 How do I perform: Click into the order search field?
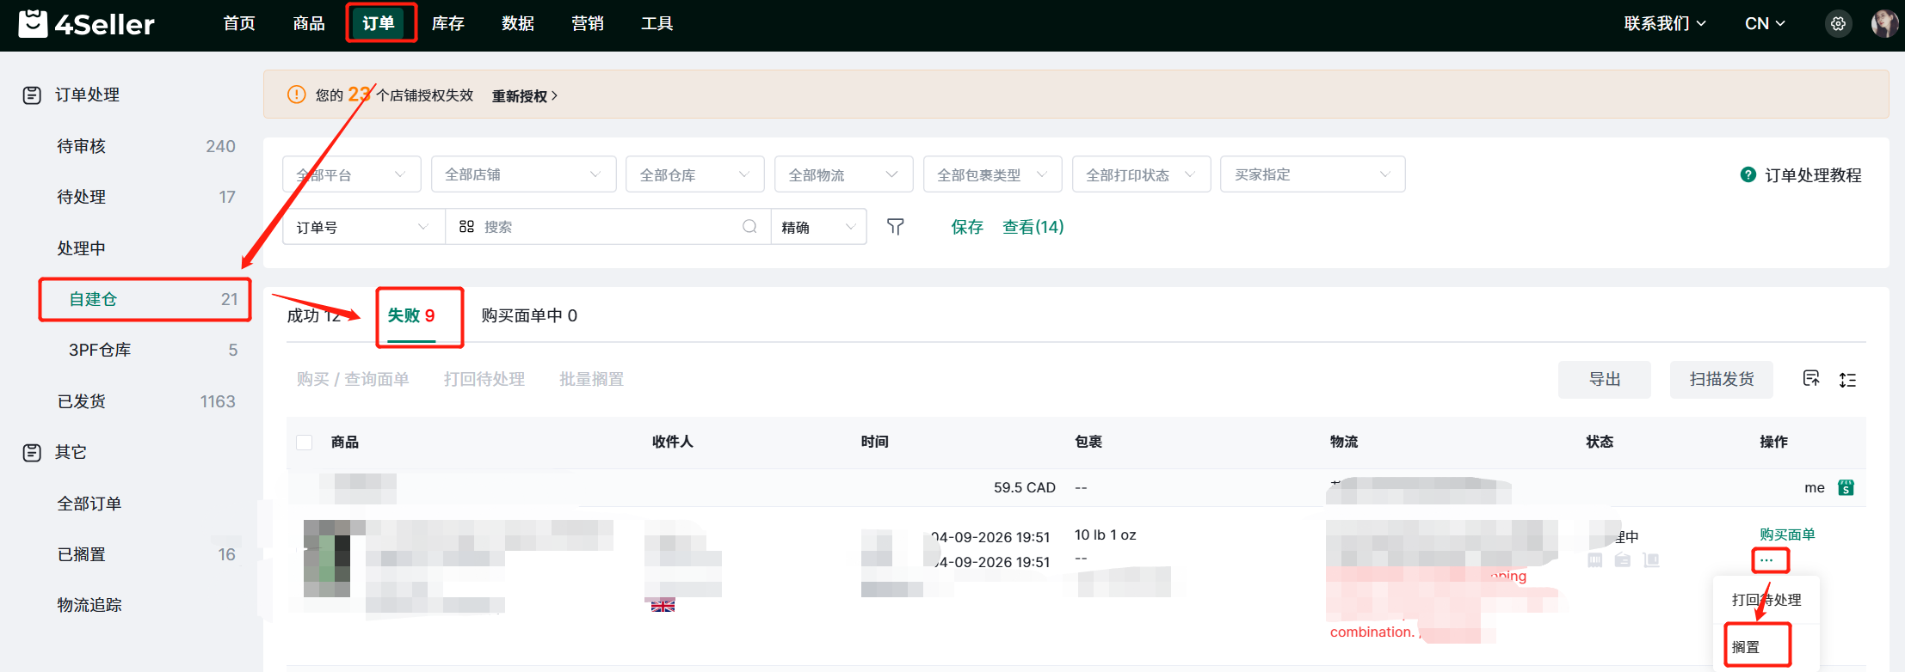(607, 227)
